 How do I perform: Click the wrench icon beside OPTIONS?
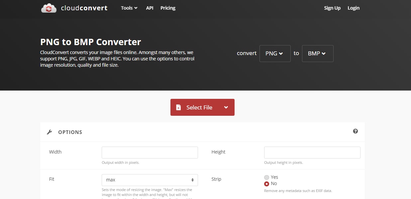[50, 132]
